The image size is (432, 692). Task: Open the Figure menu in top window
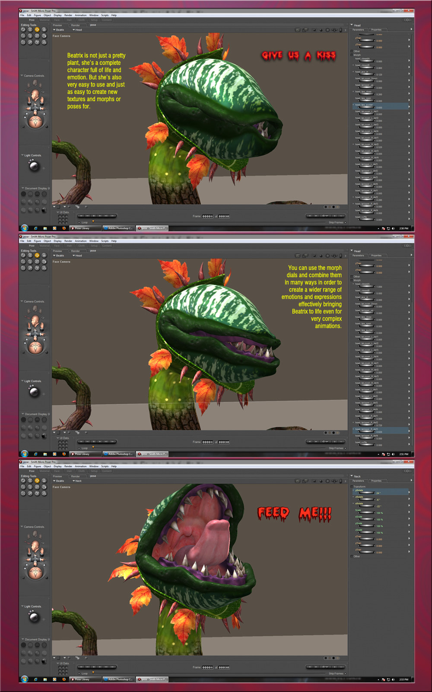[x=38, y=15]
